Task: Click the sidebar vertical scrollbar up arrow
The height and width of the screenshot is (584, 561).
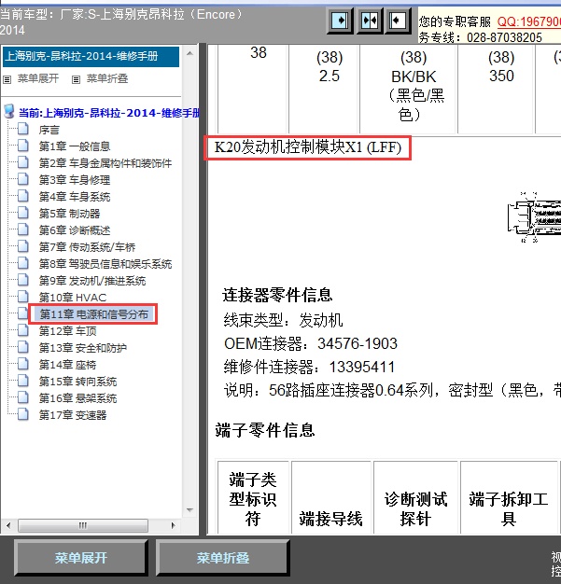Action: 189,53
